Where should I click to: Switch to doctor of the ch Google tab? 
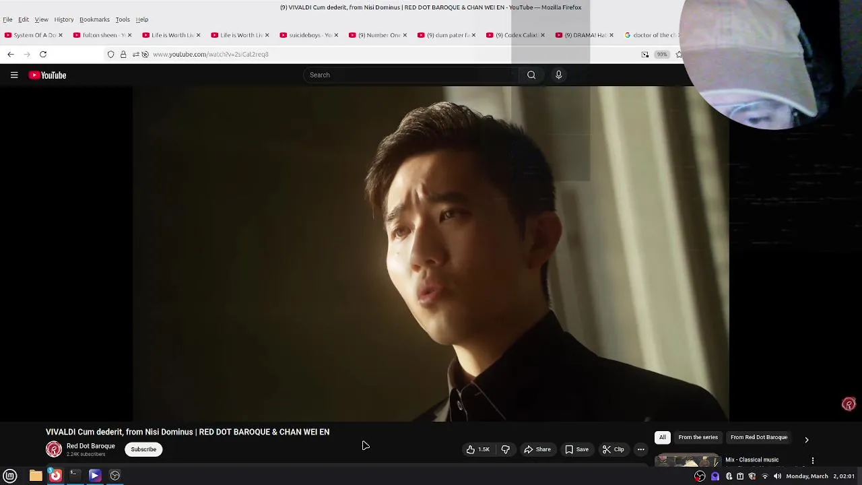click(x=652, y=35)
